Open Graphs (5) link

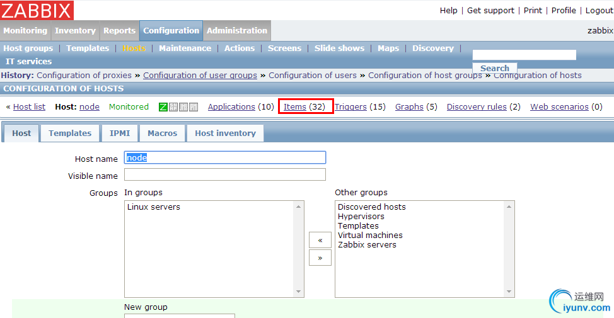[x=409, y=107]
